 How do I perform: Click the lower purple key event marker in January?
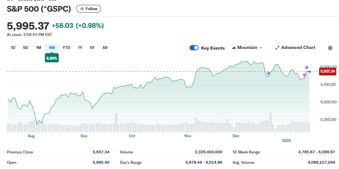tap(304, 75)
